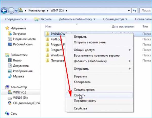Expand the Общий доступ toolbar dropdown

click(115, 19)
